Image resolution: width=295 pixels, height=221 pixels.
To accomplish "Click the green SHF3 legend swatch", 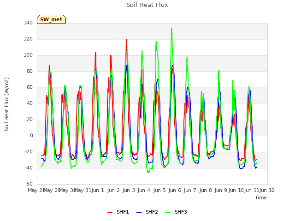I will click(168, 213).
